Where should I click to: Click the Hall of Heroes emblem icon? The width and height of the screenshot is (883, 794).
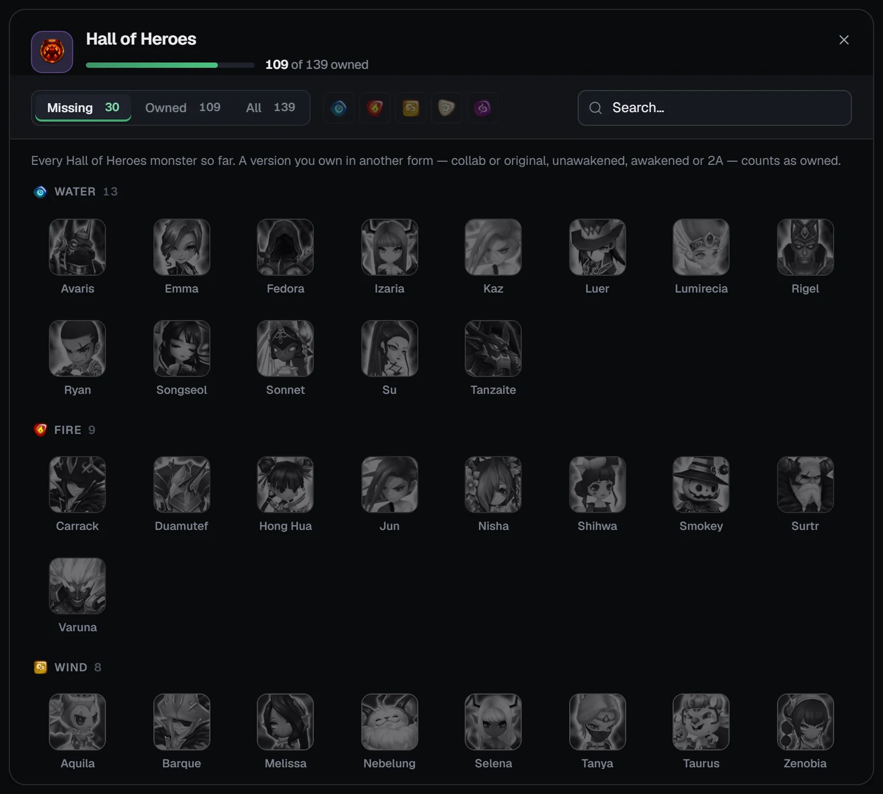pyautogui.click(x=52, y=52)
